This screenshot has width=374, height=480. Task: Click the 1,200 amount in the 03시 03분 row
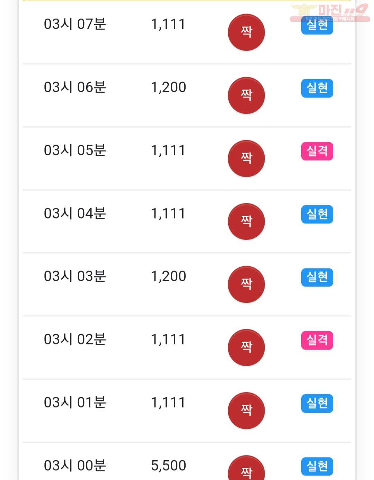[168, 276]
